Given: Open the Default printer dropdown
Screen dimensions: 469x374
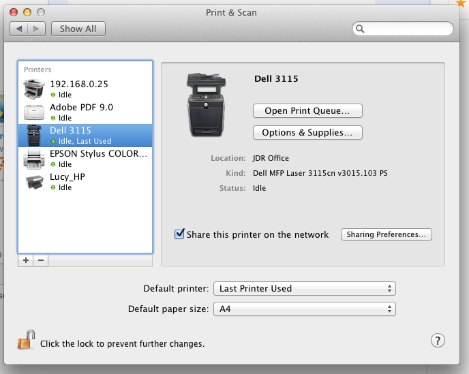Looking at the screenshot, I should (305, 288).
